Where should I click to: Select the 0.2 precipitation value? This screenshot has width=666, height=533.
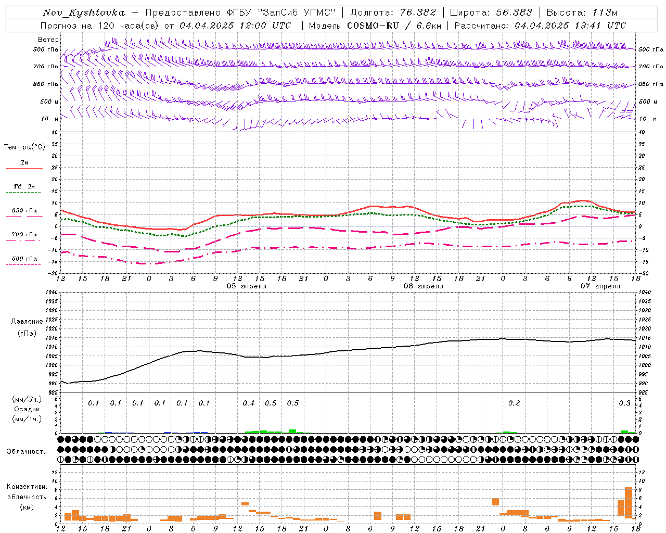(x=514, y=403)
